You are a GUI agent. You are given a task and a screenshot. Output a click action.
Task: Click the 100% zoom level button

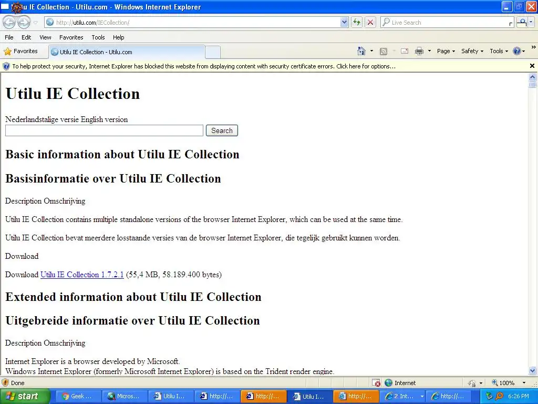click(x=503, y=383)
